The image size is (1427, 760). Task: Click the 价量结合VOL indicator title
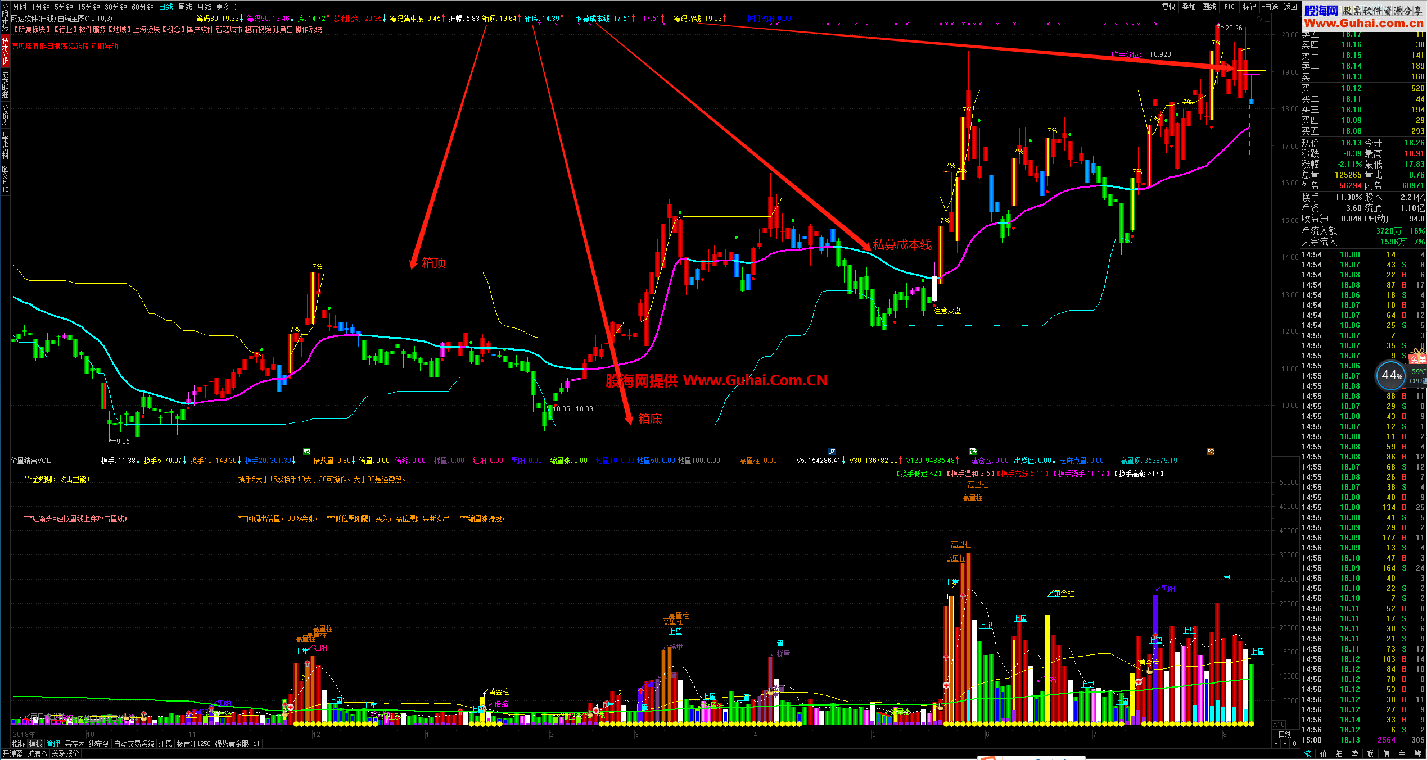pyautogui.click(x=31, y=461)
